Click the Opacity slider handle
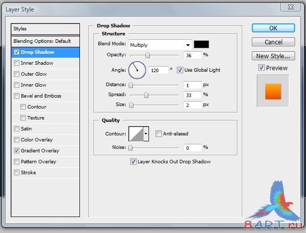 coord(147,55)
